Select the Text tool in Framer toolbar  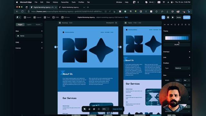point(47,17)
